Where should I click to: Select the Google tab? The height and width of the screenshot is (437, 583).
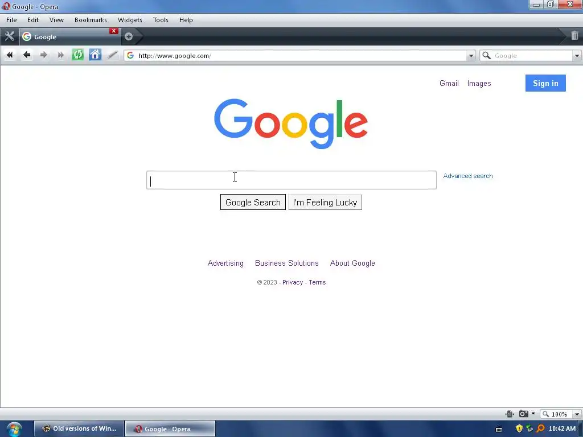[x=69, y=36]
